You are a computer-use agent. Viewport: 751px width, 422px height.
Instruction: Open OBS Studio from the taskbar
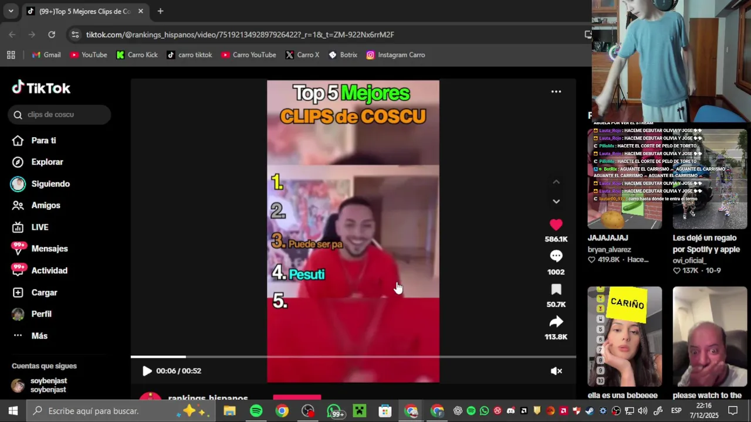pos(308,411)
